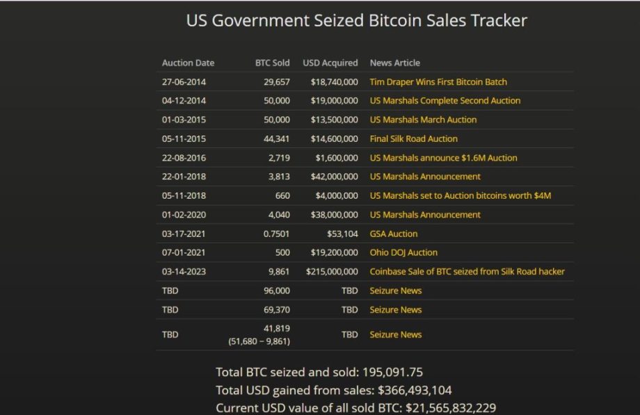
Task: Open the GSA Auction article link
Action: [x=394, y=234]
